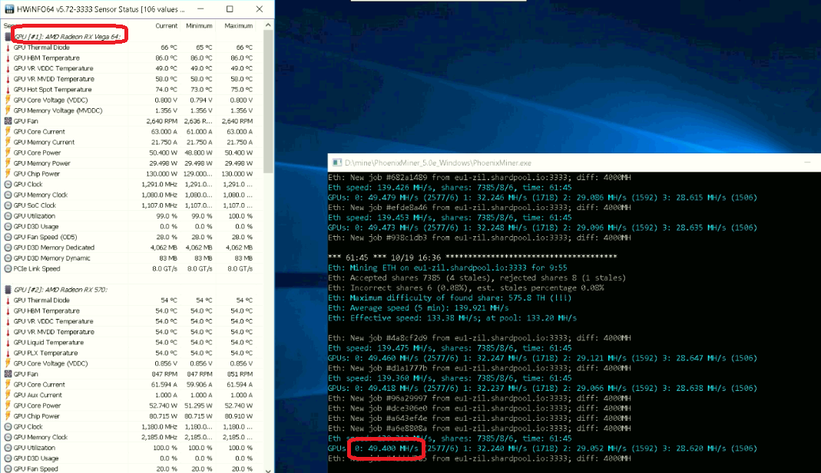The height and width of the screenshot is (473, 821).
Task: Click the 4,062 MB current D3D memory dedicated value
Action: point(164,247)
